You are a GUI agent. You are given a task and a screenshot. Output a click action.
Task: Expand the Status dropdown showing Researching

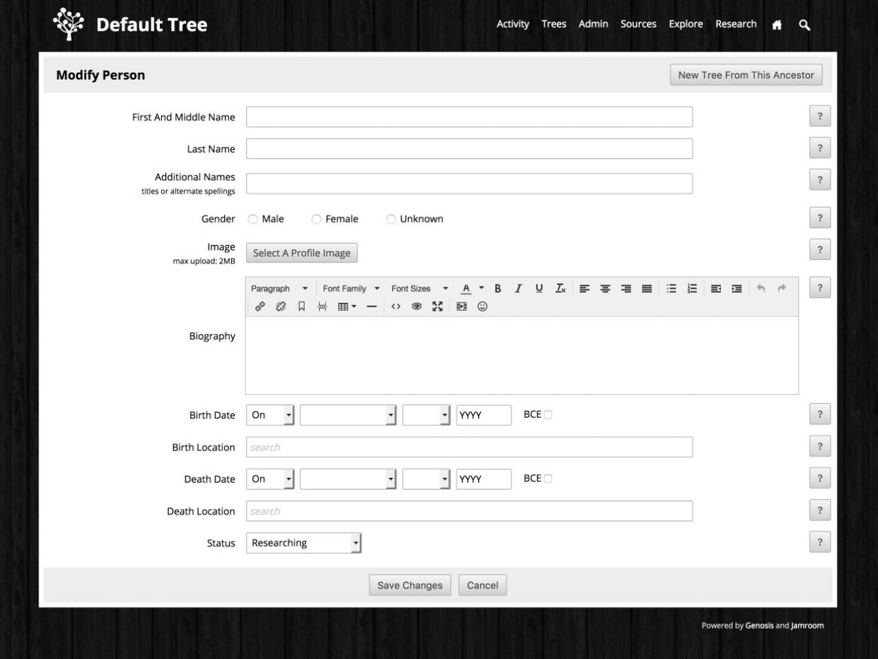[x=303, y=543]
